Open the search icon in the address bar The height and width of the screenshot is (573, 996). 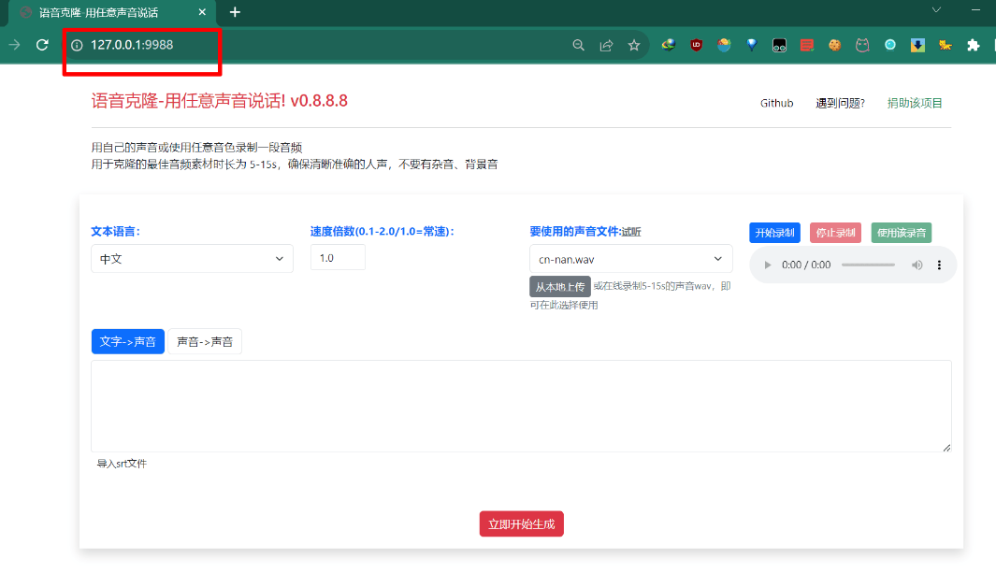[x=579, y=44]
